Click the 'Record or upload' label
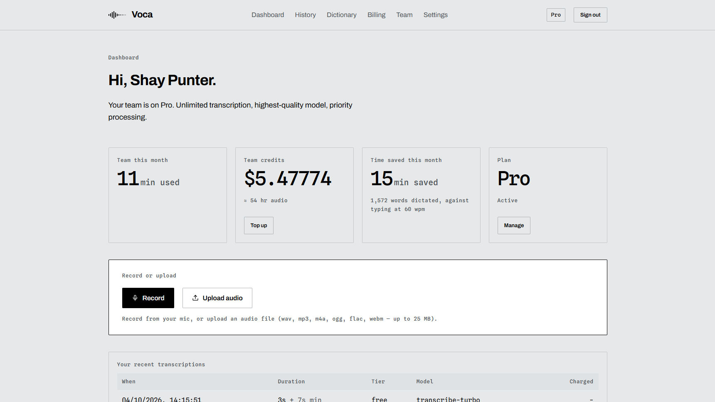715x402 pixels. (x=149, y=276)
